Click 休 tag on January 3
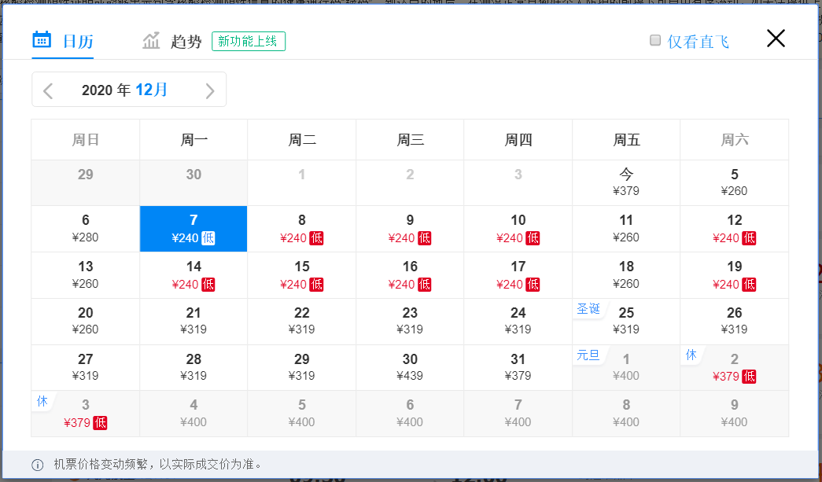822x482 pixels. (x=42, y=401)
